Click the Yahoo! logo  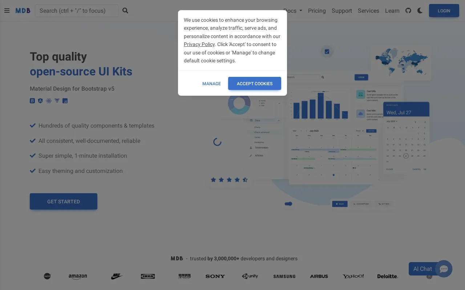click(x=353, y=276)
